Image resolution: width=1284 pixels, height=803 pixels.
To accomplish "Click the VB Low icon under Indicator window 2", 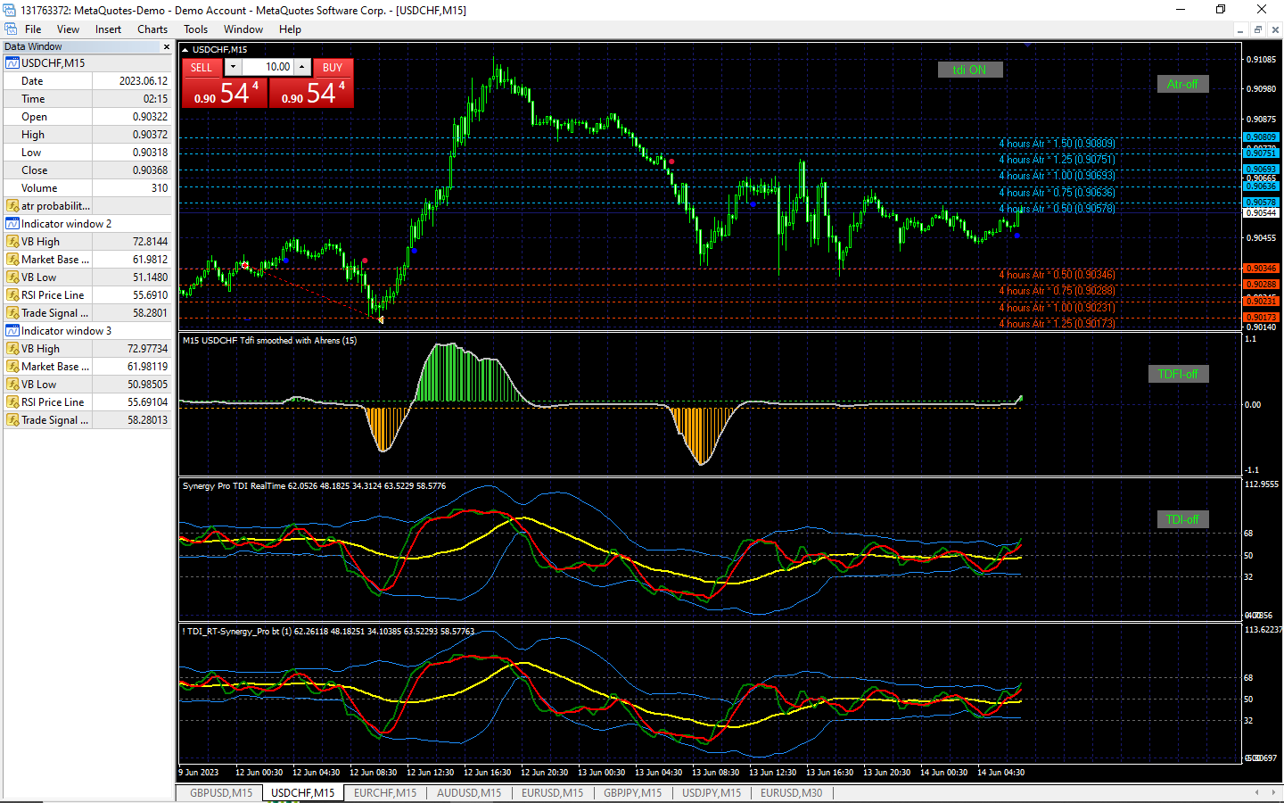I will point(12,277).
